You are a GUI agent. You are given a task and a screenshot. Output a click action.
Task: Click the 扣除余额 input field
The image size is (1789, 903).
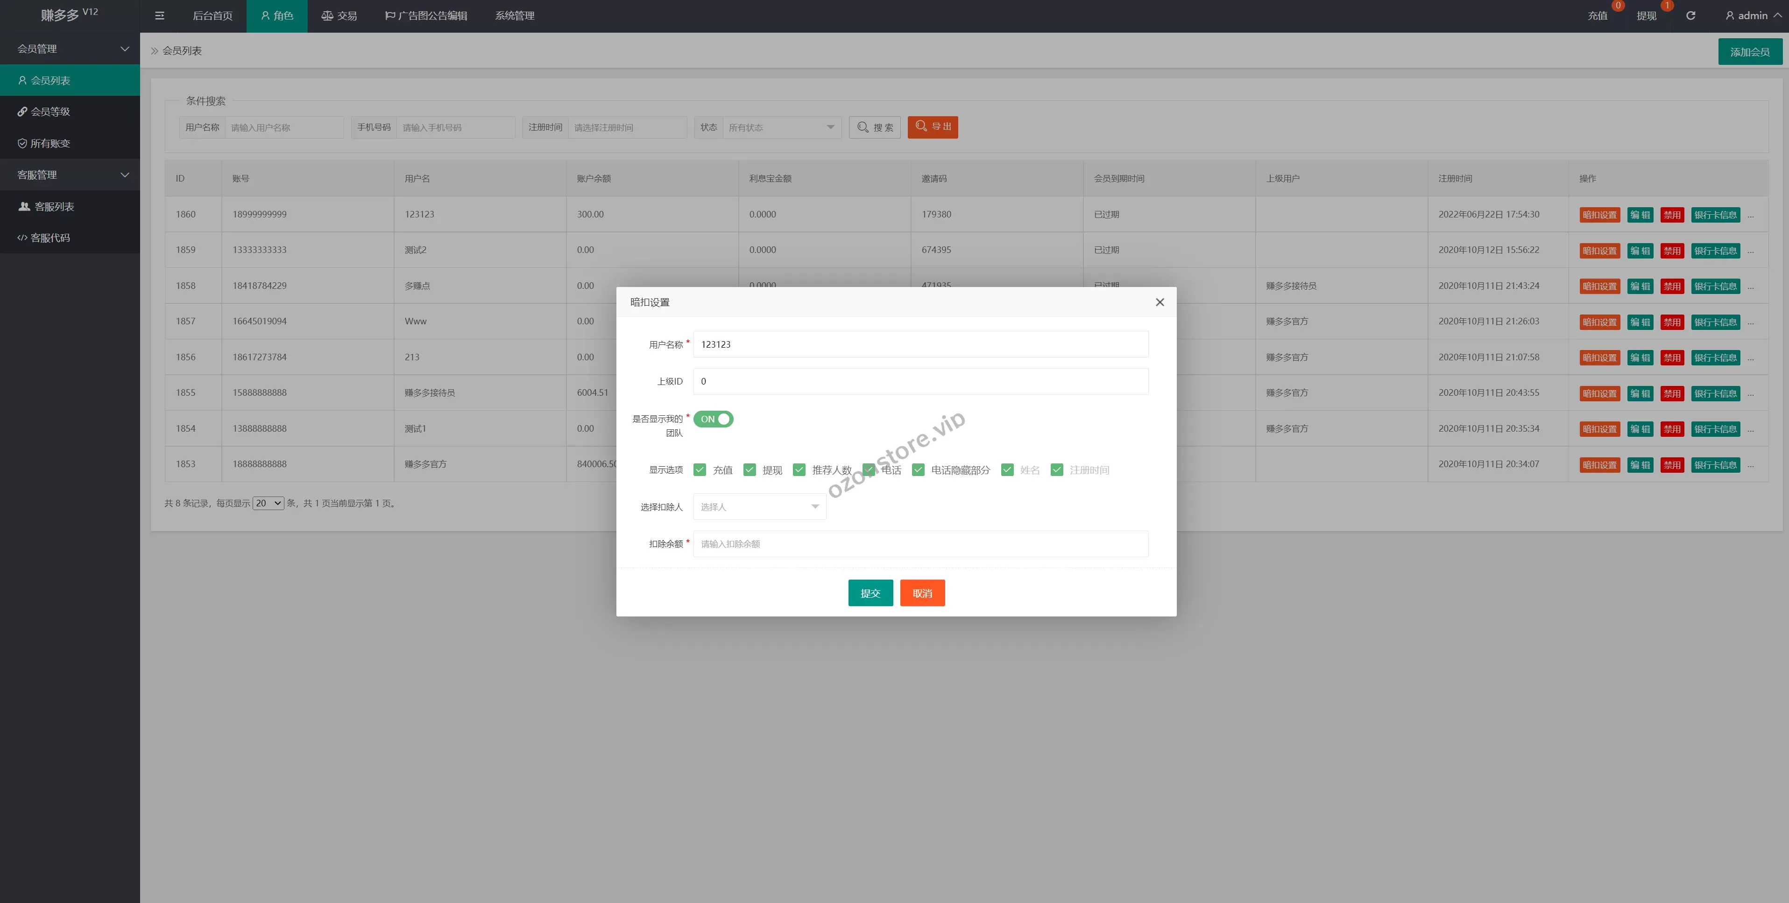tap(920, 544)
